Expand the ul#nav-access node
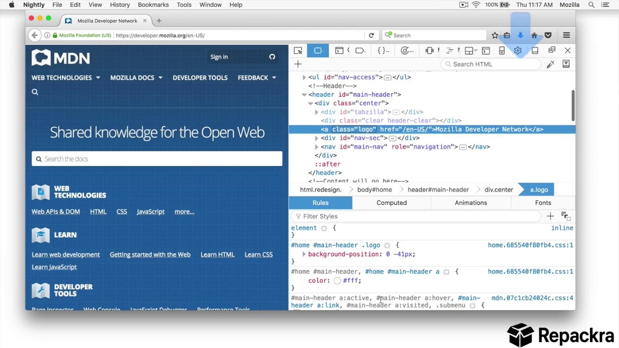Image resolution: width=619 pixels, height=348 pixels. point(304,77)
